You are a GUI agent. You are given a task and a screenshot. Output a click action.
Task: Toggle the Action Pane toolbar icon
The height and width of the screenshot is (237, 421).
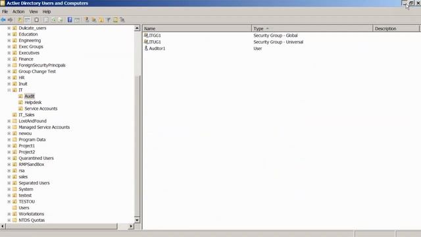77,20
